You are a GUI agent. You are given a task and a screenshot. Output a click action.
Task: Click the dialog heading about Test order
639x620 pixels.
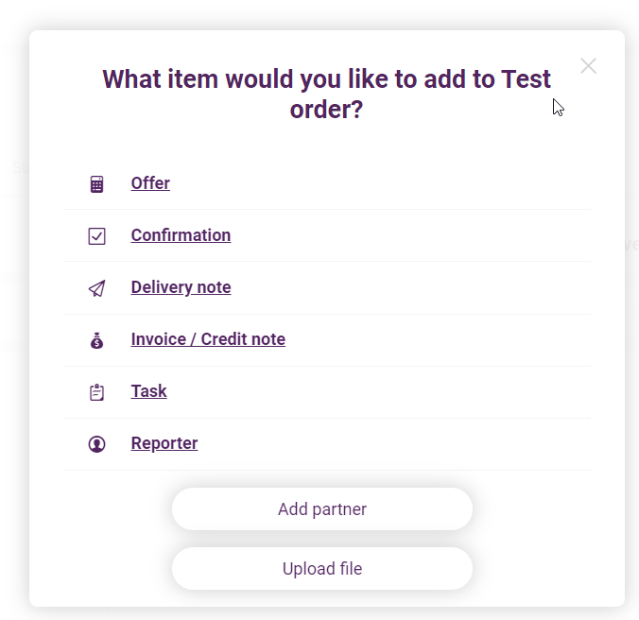coord(326,95)
